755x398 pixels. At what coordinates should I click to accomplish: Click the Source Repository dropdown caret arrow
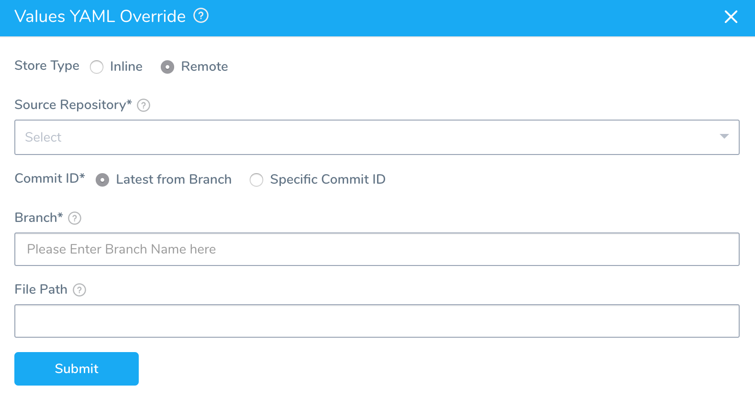coord(724,137)
